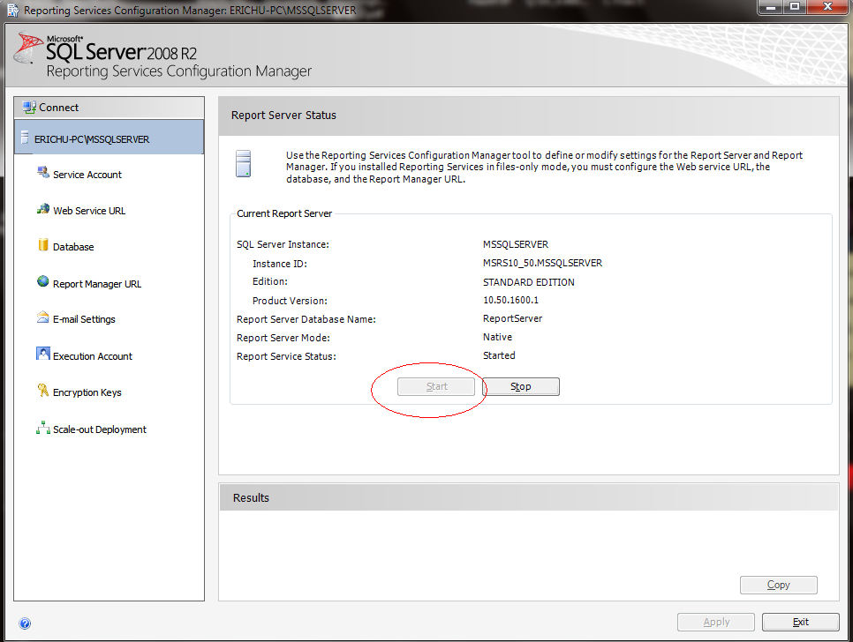Image resolution: width=853 pixels, height=642 pixels.
Task: Open the Database settings page
Action: [x=73, y=247]
